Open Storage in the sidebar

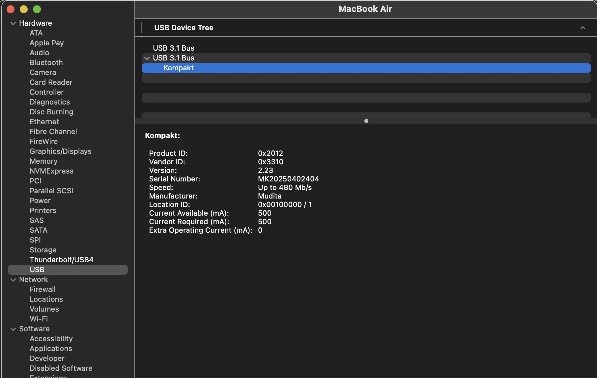click(x=43, y=250)
